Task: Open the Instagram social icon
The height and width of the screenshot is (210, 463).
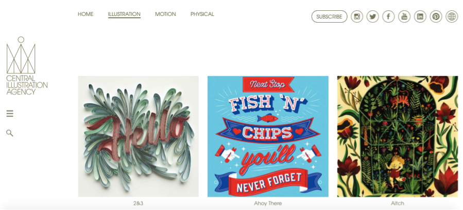Action: (x=357, y=16)
